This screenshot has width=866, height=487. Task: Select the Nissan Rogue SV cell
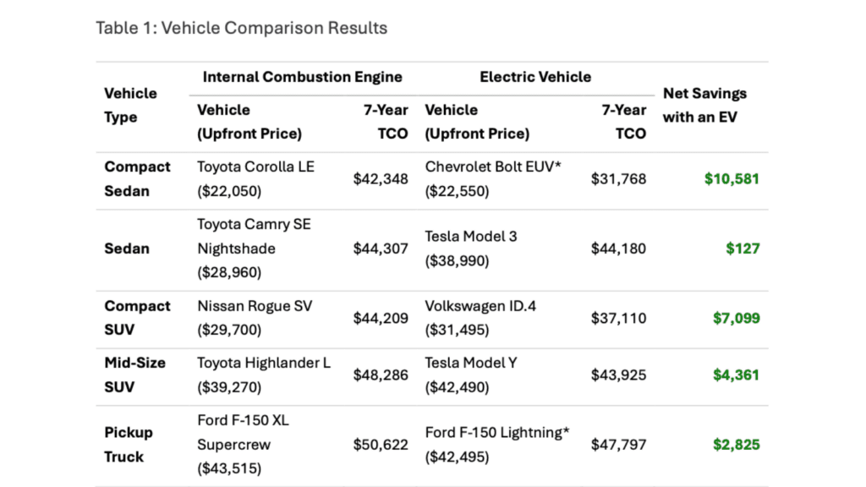pos(255,318)
